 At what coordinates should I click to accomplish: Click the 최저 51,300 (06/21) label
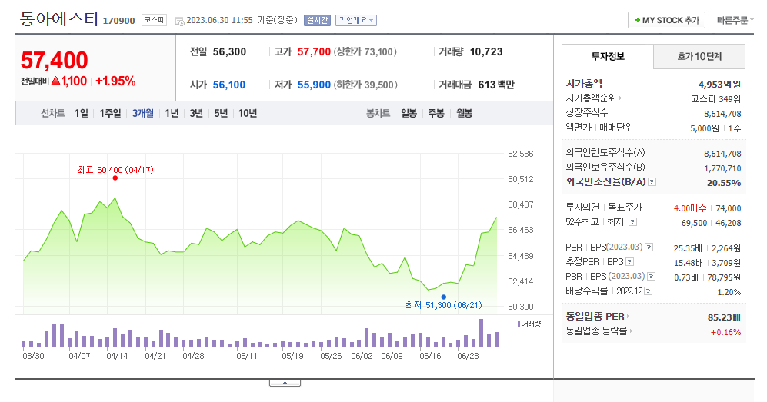[444, 305]
